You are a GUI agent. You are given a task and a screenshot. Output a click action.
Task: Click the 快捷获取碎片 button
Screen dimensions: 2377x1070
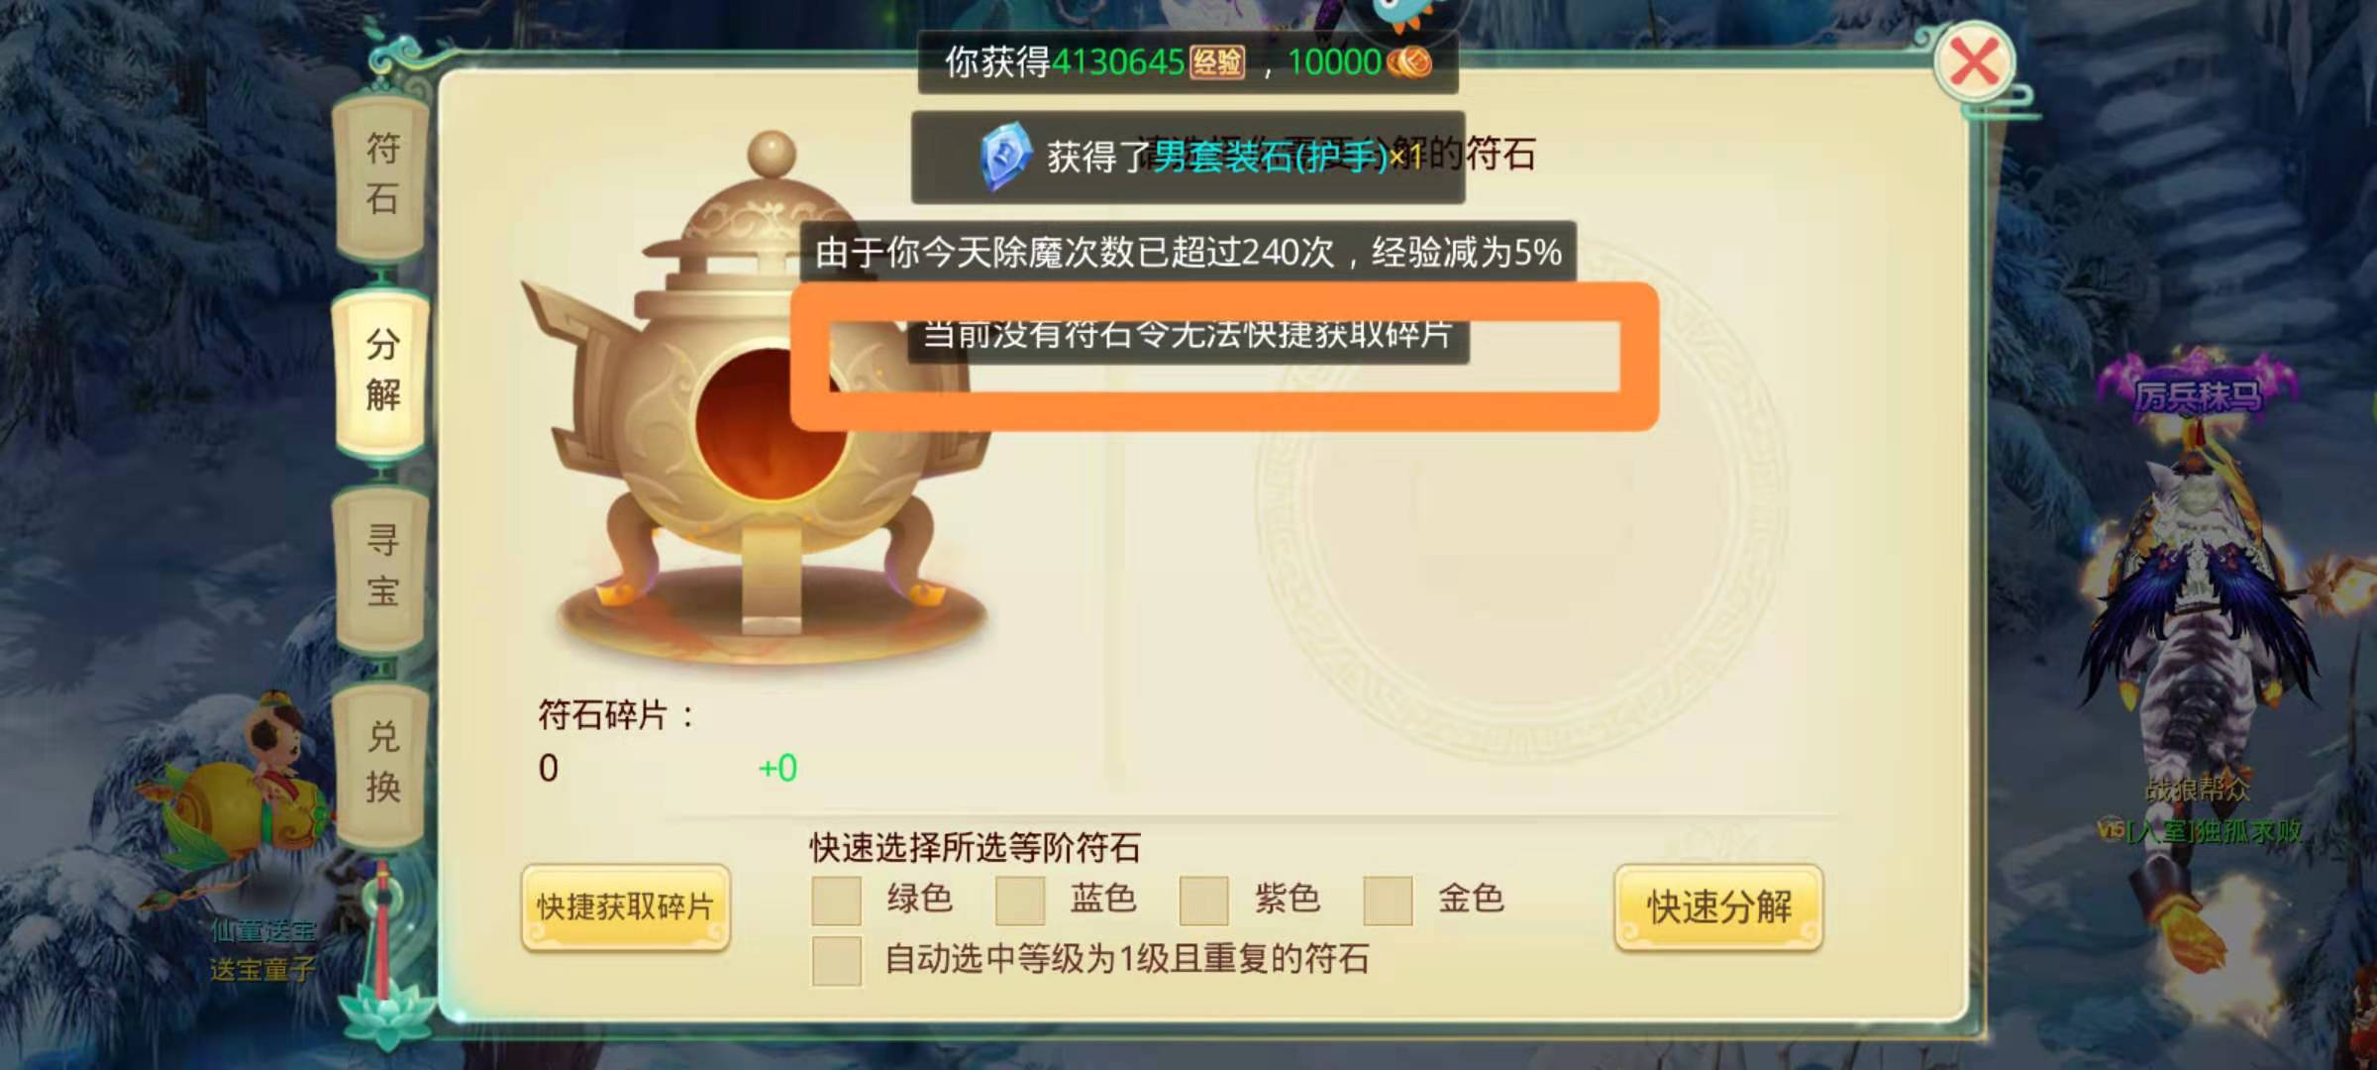click(x=625, y=907)
